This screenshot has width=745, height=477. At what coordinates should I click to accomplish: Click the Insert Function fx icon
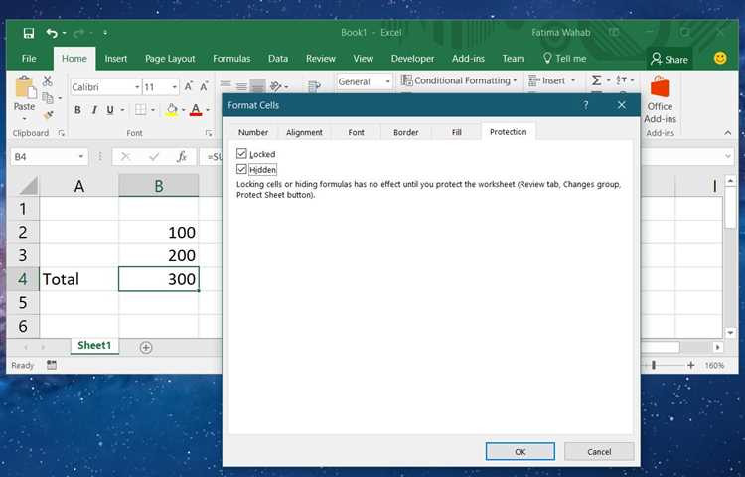[182, 156]
